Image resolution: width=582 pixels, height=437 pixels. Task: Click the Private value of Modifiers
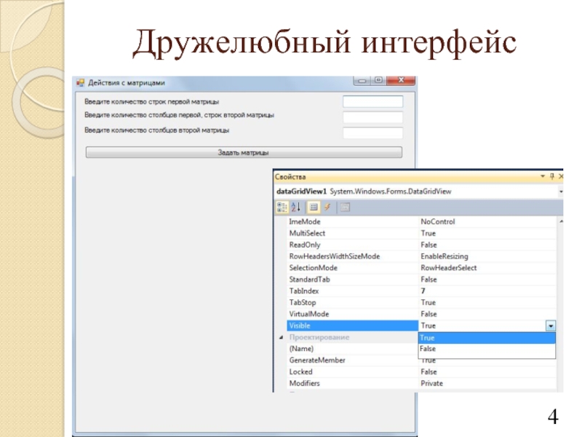tap(431, 384)
